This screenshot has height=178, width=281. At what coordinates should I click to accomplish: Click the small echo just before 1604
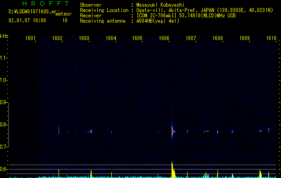point(112,132)
